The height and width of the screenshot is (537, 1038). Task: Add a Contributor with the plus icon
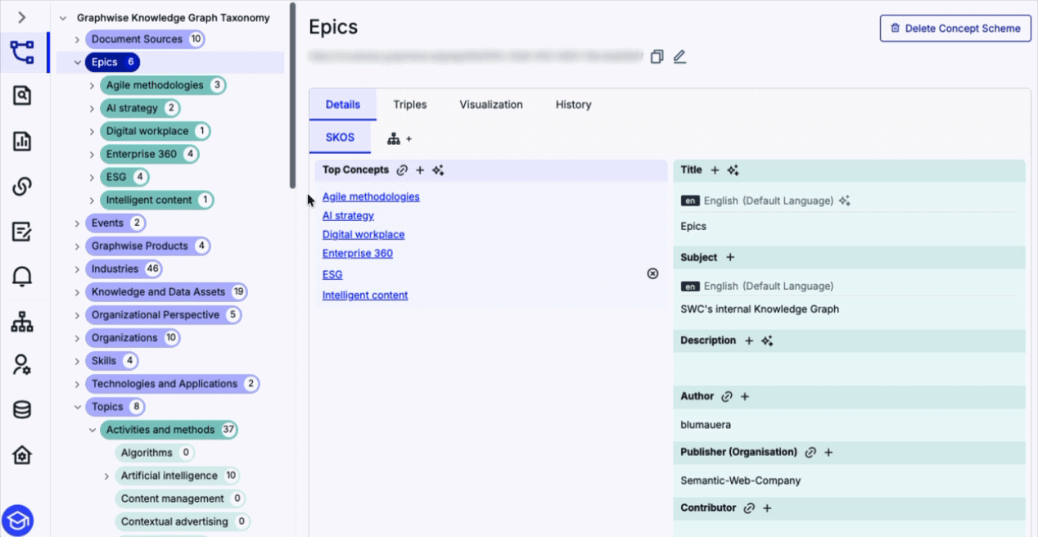pyautogui.click(x=767, y=508)
